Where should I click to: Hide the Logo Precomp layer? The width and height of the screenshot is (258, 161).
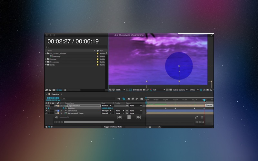[46, 106]
